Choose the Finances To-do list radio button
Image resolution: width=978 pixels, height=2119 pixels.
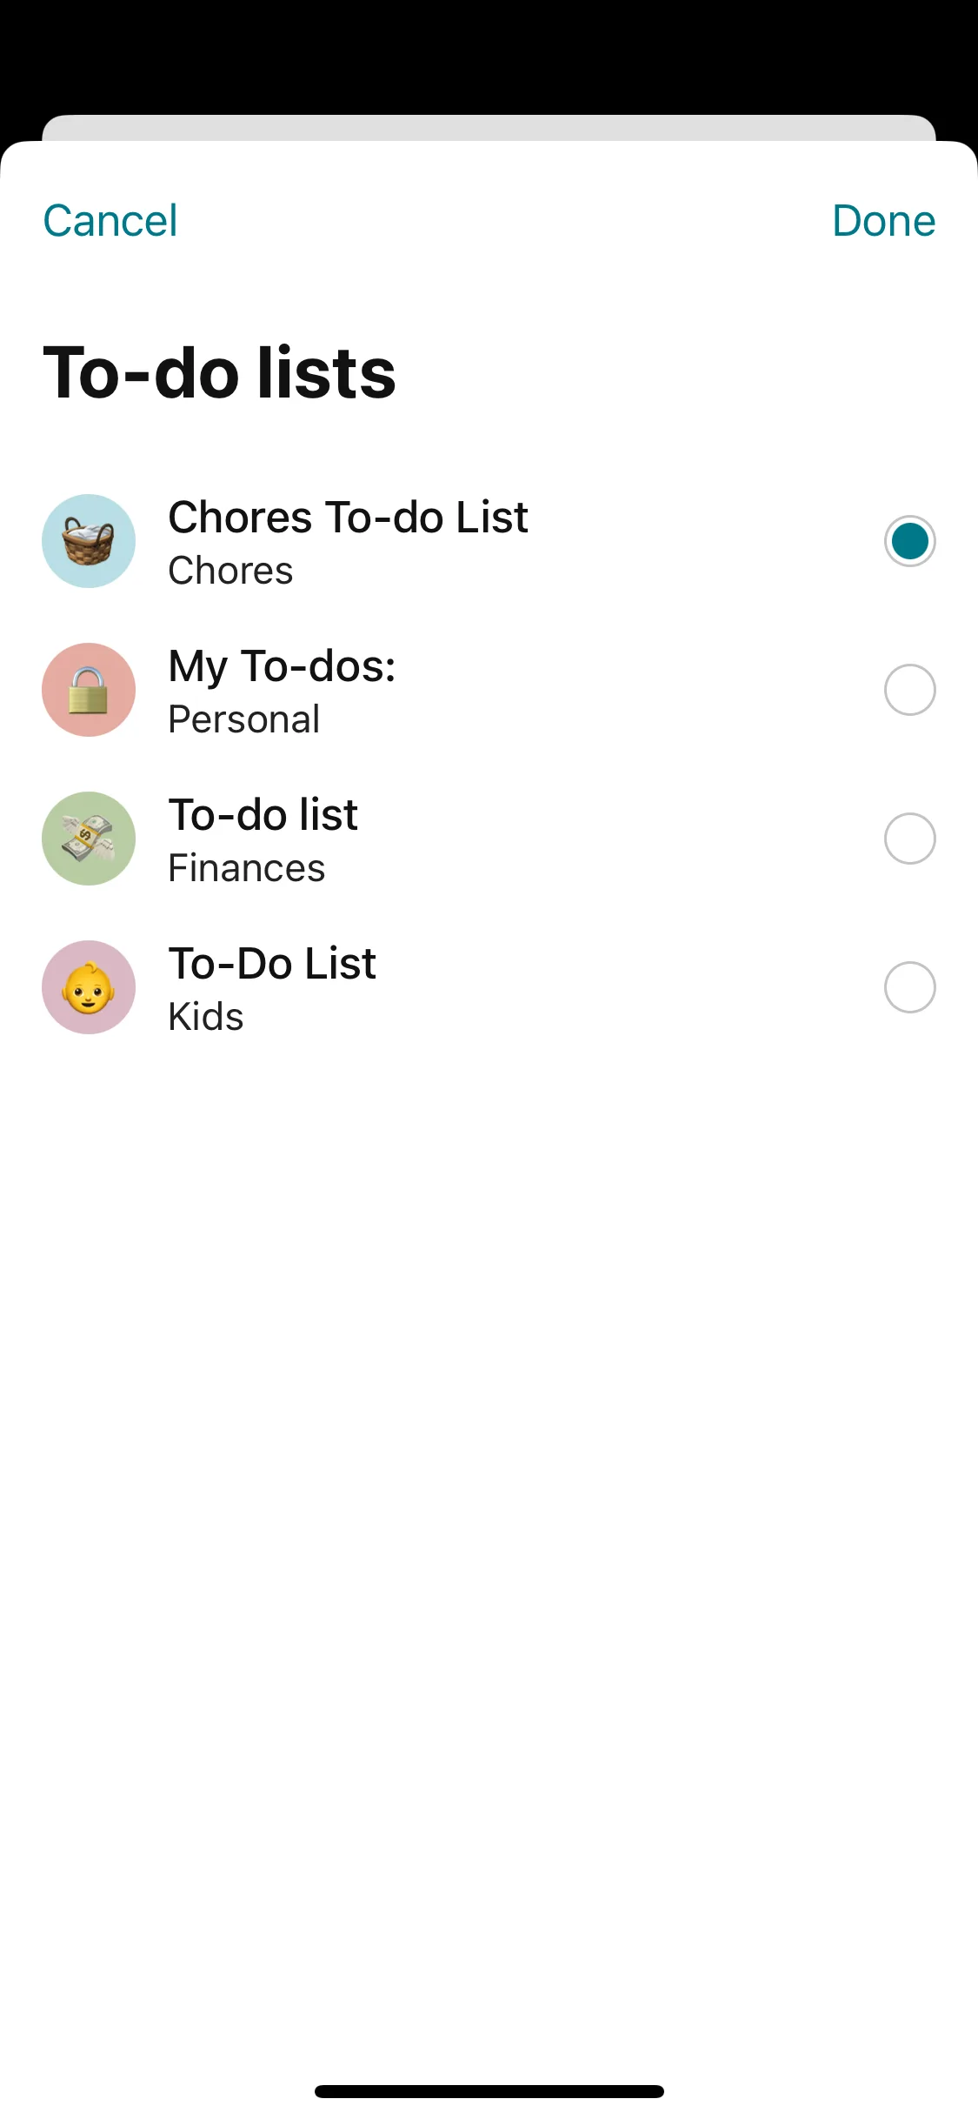click(x=909, y=839)
